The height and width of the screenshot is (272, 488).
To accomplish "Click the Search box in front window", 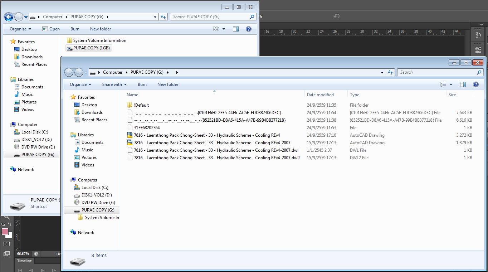I will tap(437, 72).
